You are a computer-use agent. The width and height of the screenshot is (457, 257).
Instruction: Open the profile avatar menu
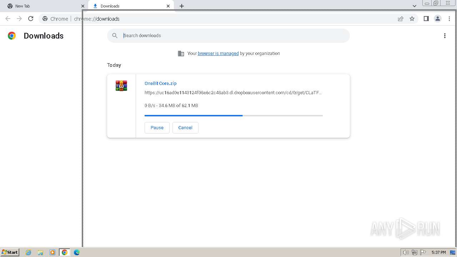pos(437,19)
